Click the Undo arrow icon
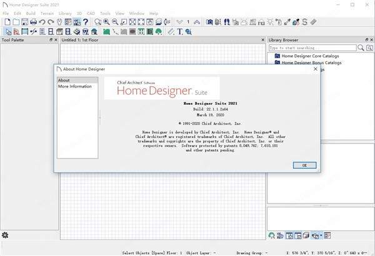The width and height of the screenshot is (375, 256). click(42, 22)
